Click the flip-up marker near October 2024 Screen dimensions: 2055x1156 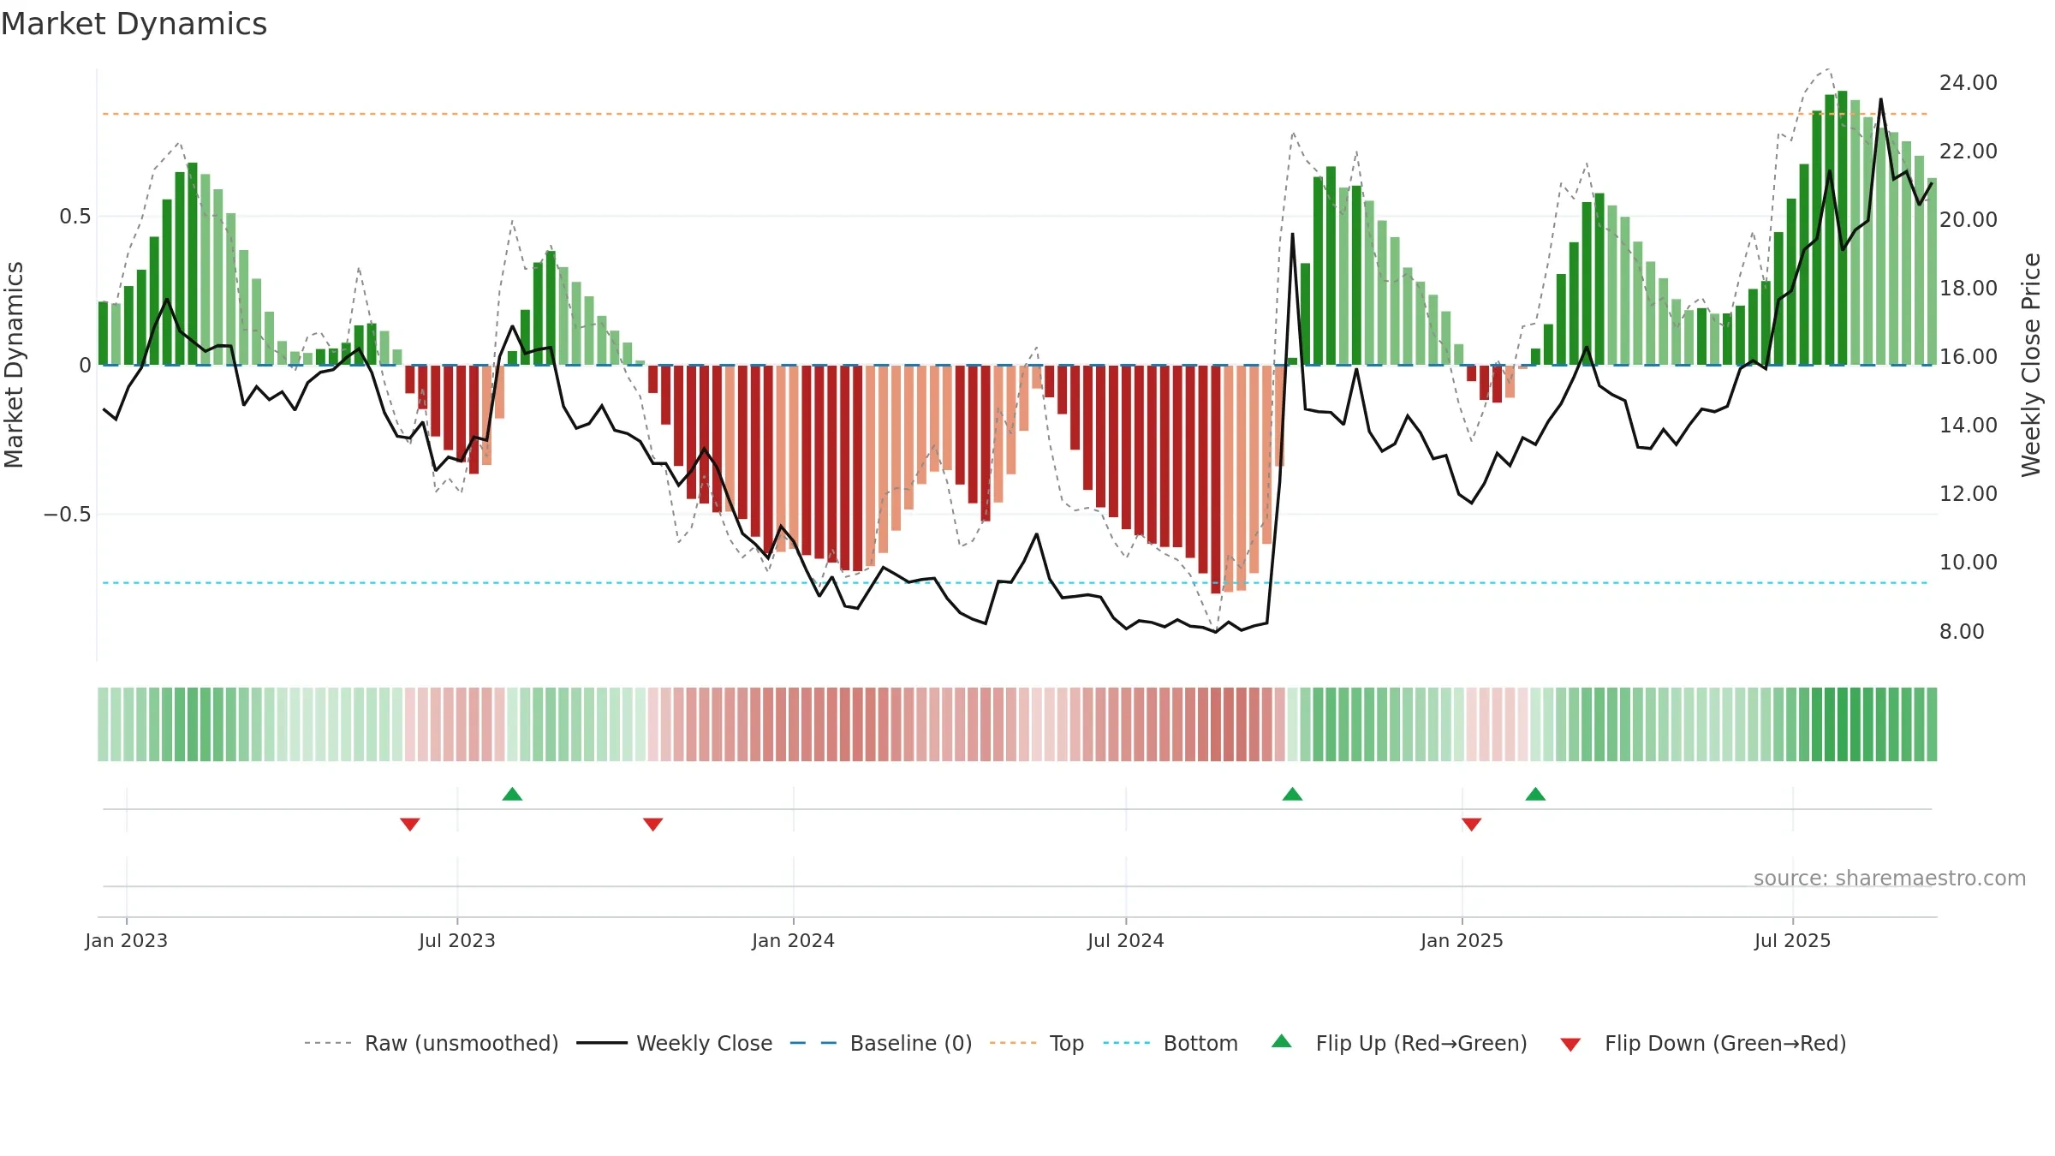coord(1292,794)
